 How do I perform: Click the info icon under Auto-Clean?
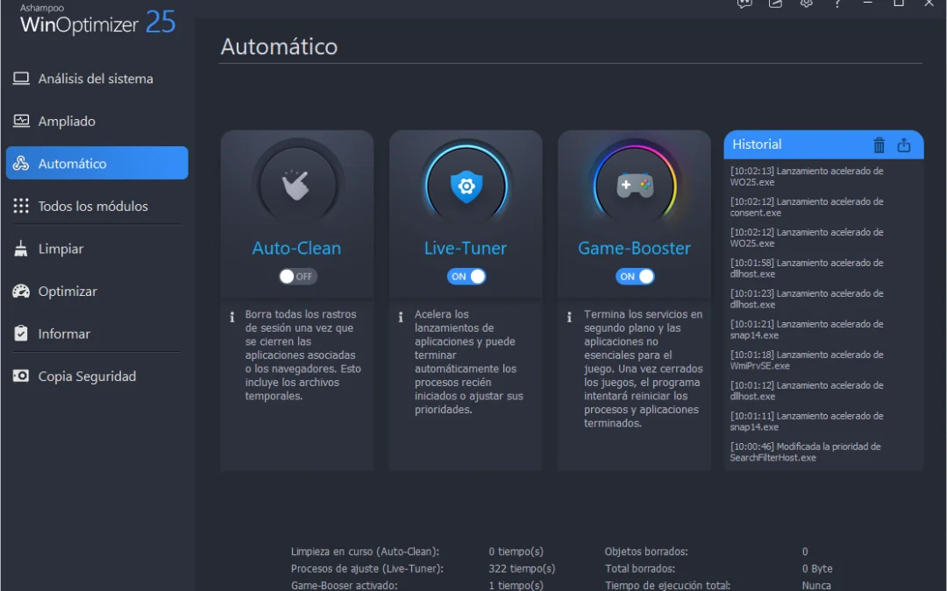point(231,316)
